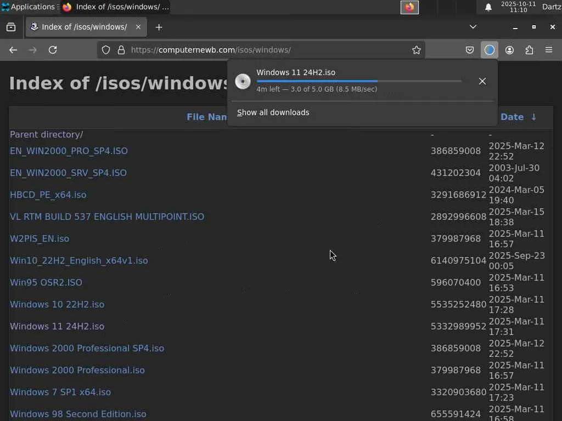Image resolution: width=562 pixels, height=421 pixels.
Task: Click the Dartz user label in panel
Action: click(552, 7)
